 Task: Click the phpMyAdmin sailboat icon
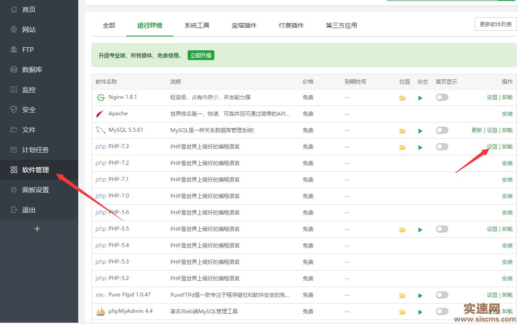pos(101,311)
